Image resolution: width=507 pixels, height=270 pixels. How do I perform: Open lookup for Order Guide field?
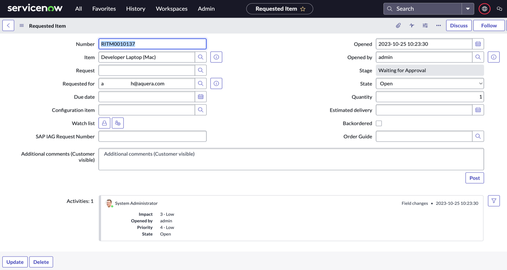pyautogui.click(x=478, y=136)
